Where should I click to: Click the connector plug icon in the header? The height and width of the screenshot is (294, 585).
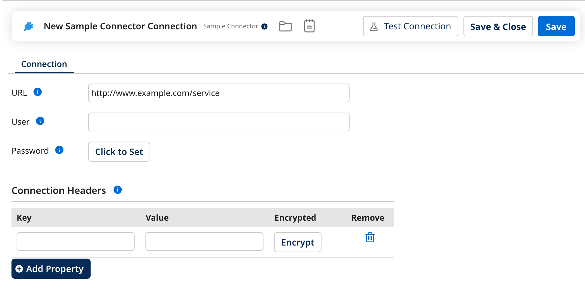point(29,26)
